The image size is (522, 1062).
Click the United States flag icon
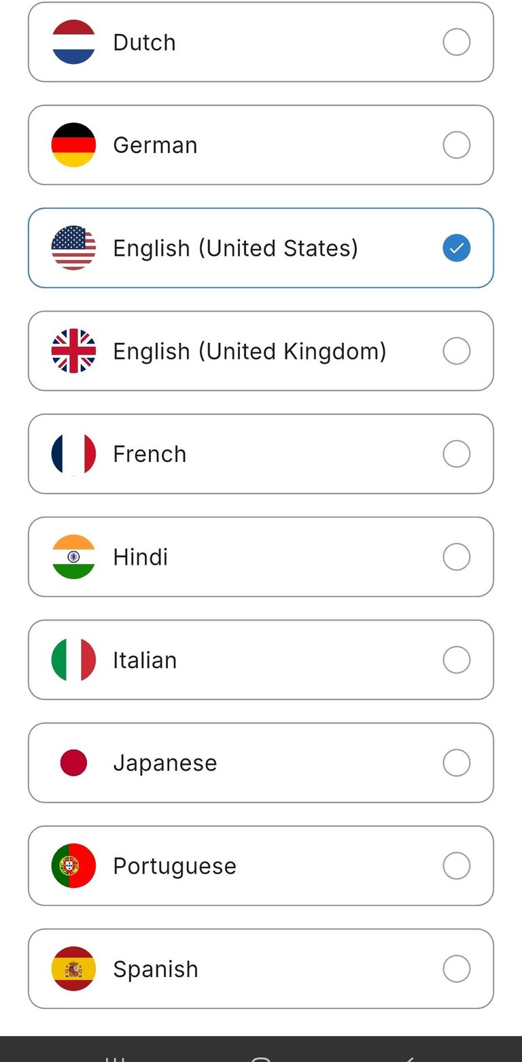73,248
